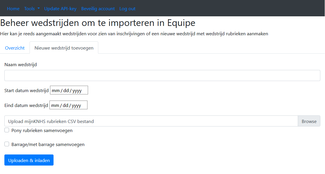The height and width of the screenshot is (174, 325).
Task: Select the Nieuwe wedstrijd toevoegen tab
Action: [64, 48]
